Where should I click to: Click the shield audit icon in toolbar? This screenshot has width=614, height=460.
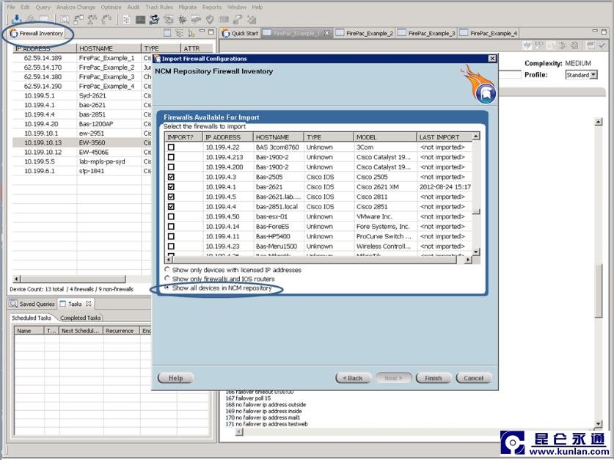point(211,19)
